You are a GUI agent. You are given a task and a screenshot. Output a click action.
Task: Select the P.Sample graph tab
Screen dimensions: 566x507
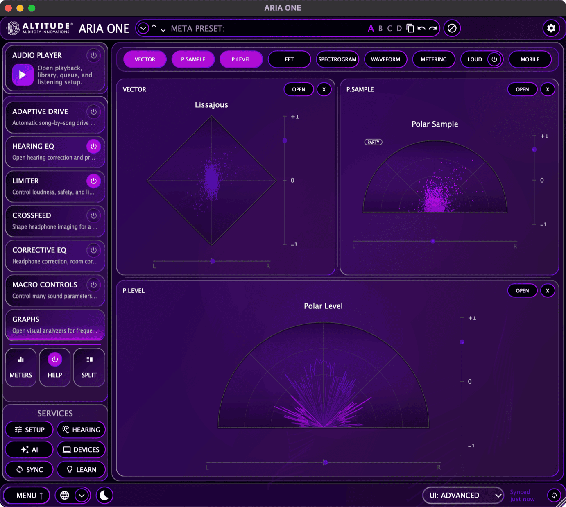[x=193, y=59]
